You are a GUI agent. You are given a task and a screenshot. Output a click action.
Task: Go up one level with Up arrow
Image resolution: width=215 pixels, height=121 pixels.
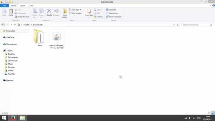[15, 25]
